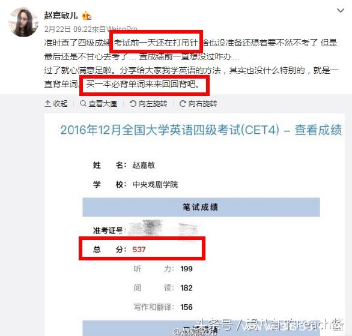352x336 pixels.
Task: Click the rotate-right arrow icon
Action: [x=183, y=103]
